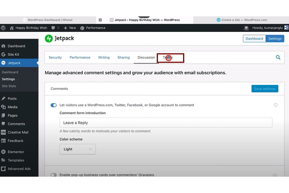This screenshot has height=193, width=289.
Task: Open Posts from the sidebar
Action: click(x=12, y=99)
